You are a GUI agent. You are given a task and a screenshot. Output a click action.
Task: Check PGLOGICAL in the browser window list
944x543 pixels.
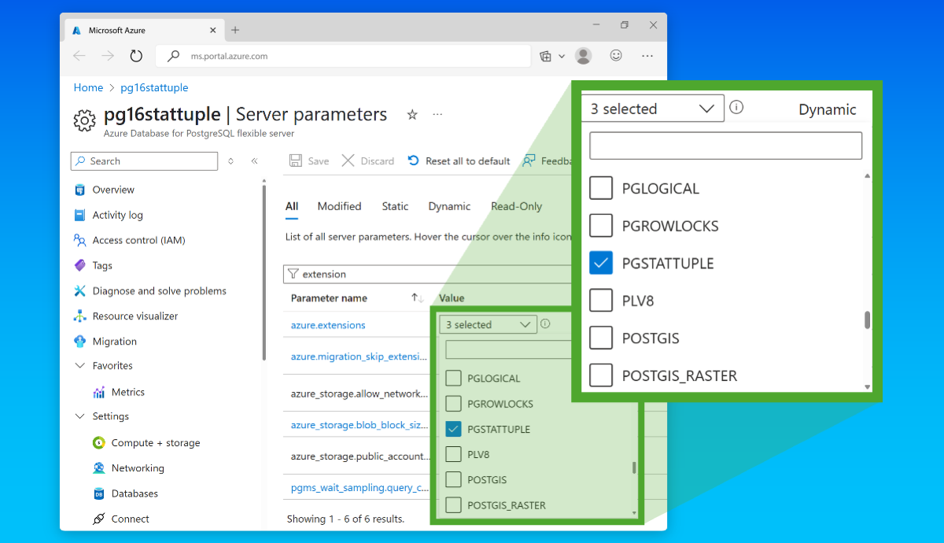pyautogui.click(x=453, y=379)
